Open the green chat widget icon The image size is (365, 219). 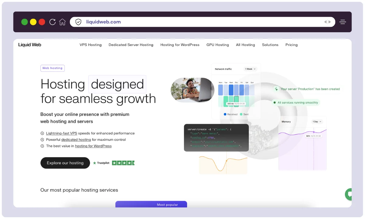[x=349, y=194]
